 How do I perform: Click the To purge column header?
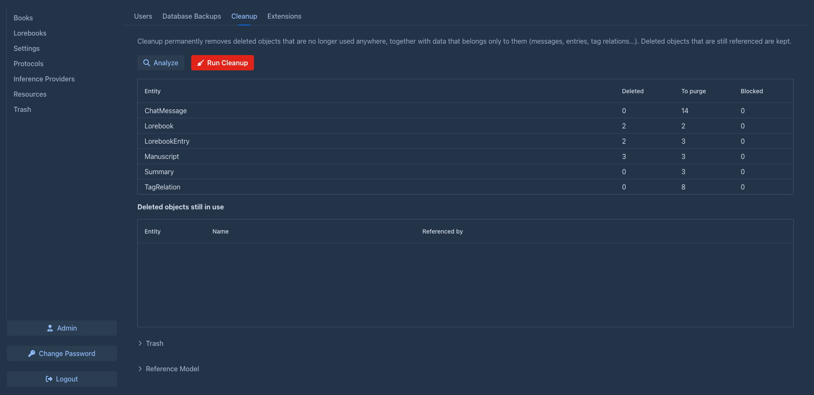coord(694,91)
